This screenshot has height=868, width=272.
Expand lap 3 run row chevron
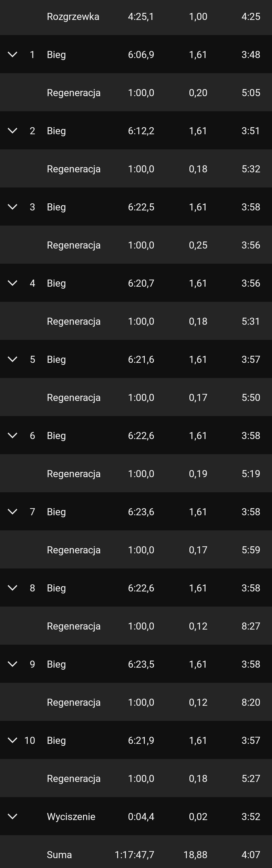[x=12, y=207]
